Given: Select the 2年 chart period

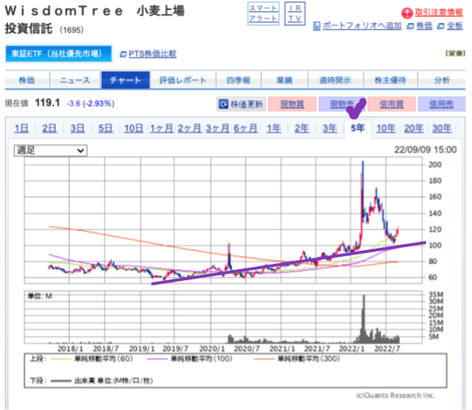Looking at the screenshot, I should tap(302, 129).
